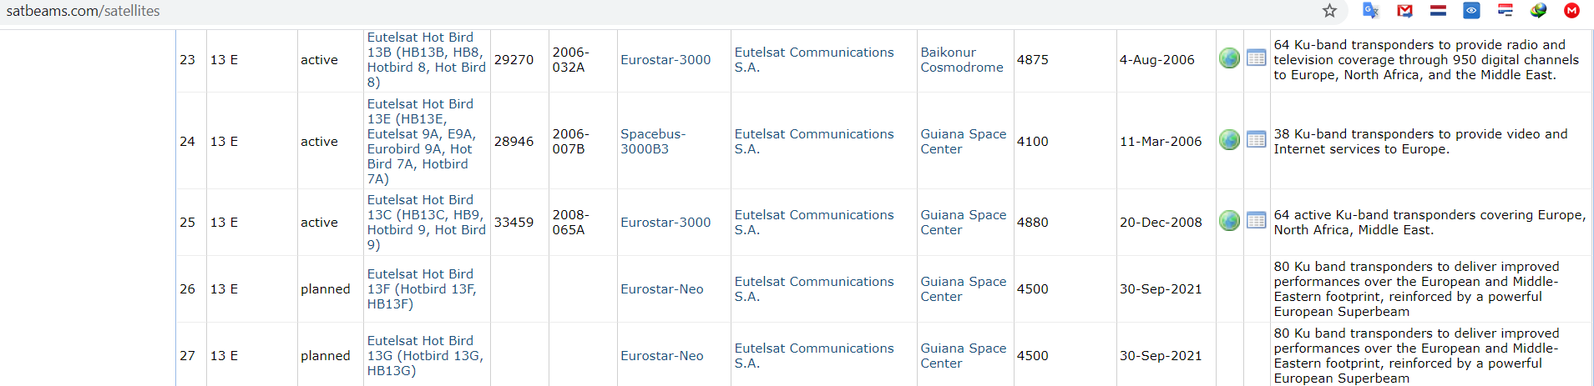Open channel table icon for Hot Bird 13C
Viewport: 1594px width, 386px height.
1256,220
